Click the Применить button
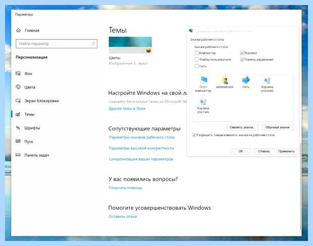The height and width of the screenshot is (246, 313). pos(287,151)
